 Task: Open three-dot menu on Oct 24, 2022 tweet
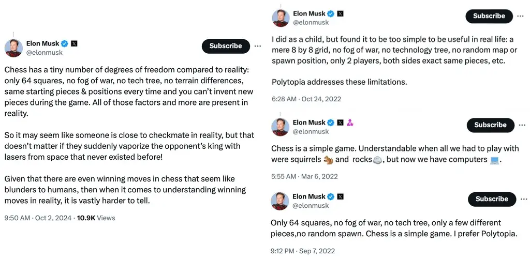point(521,16)
